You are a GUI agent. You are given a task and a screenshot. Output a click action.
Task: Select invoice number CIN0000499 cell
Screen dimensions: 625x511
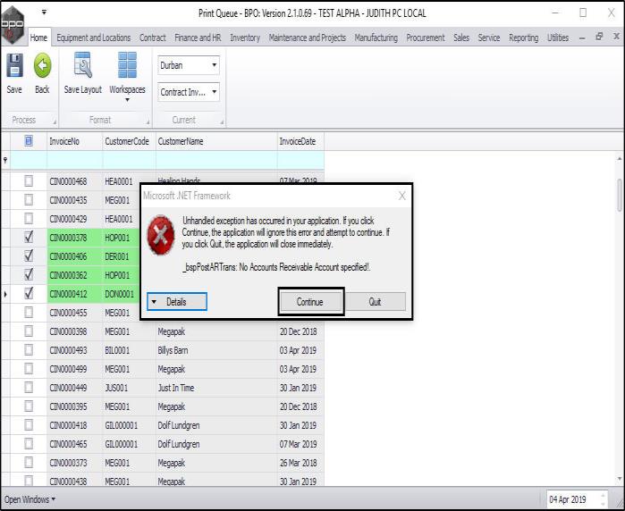(x=74, y=369)
